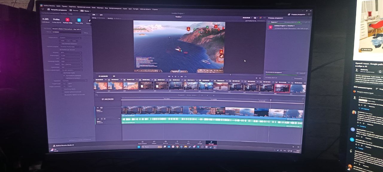This screenshot has width=383, height=172.
Task: Jump to last frame in viewer transport
Action: click(182, 76)
